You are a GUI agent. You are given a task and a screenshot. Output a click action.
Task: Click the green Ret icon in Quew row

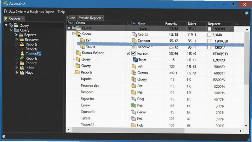[133, 105]
